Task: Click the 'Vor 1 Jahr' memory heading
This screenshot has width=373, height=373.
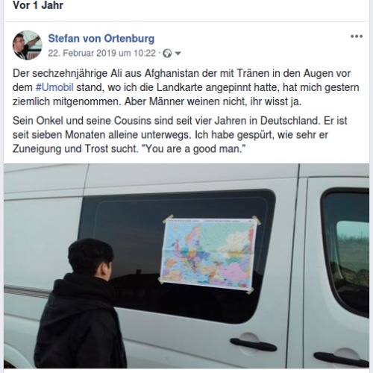Action: pyautogui.click(x=38, y=5)
